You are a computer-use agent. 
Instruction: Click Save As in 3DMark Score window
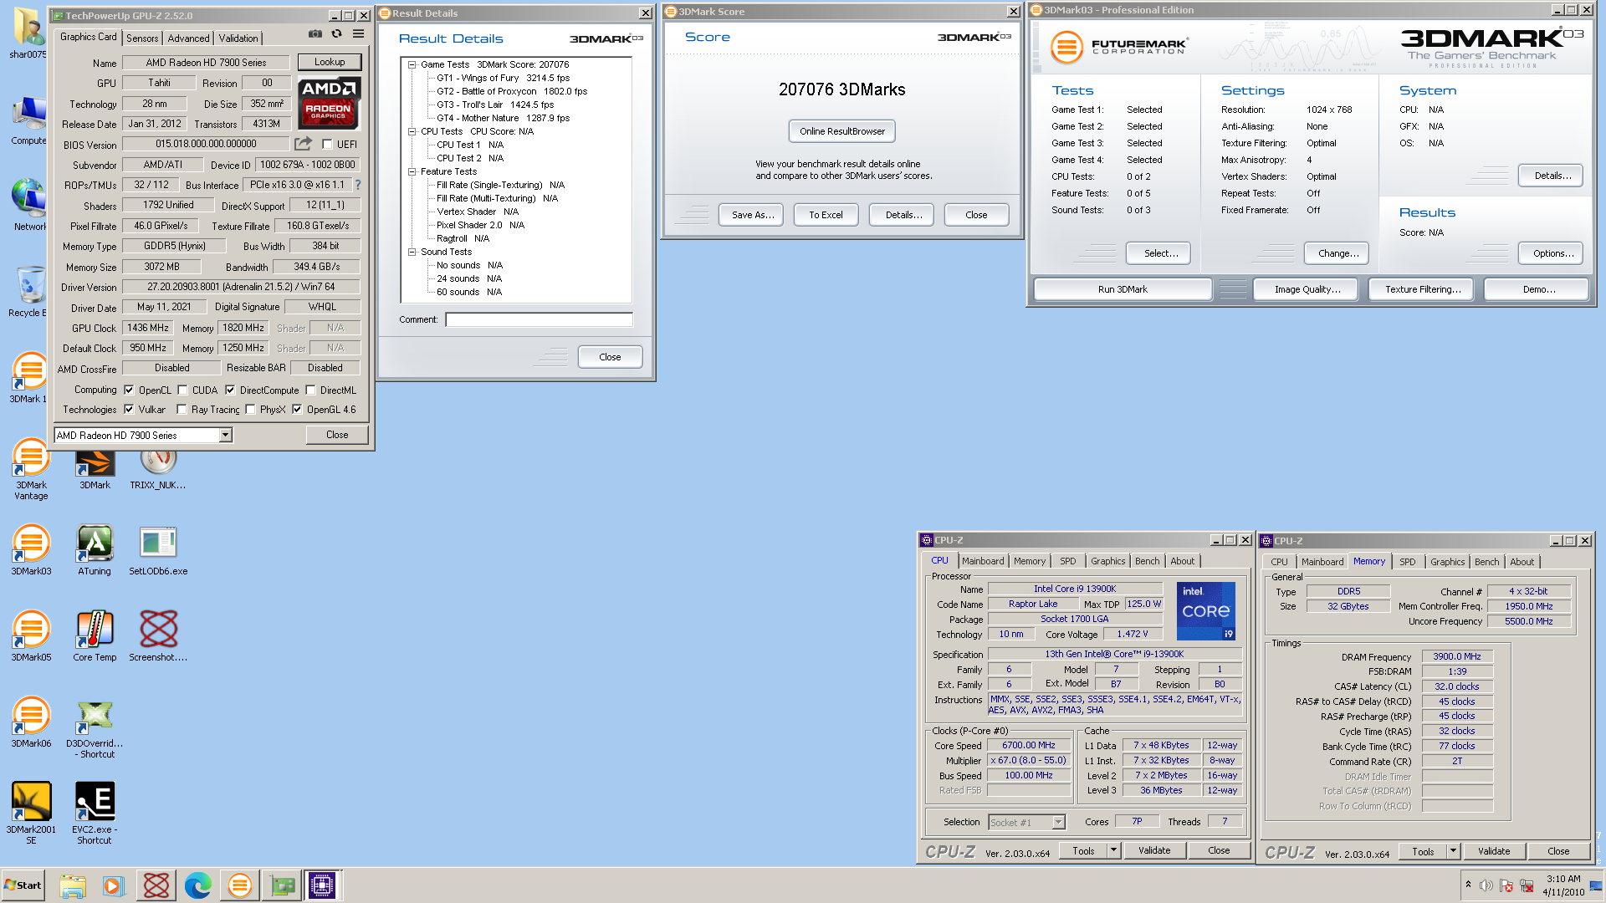(752, 215)
